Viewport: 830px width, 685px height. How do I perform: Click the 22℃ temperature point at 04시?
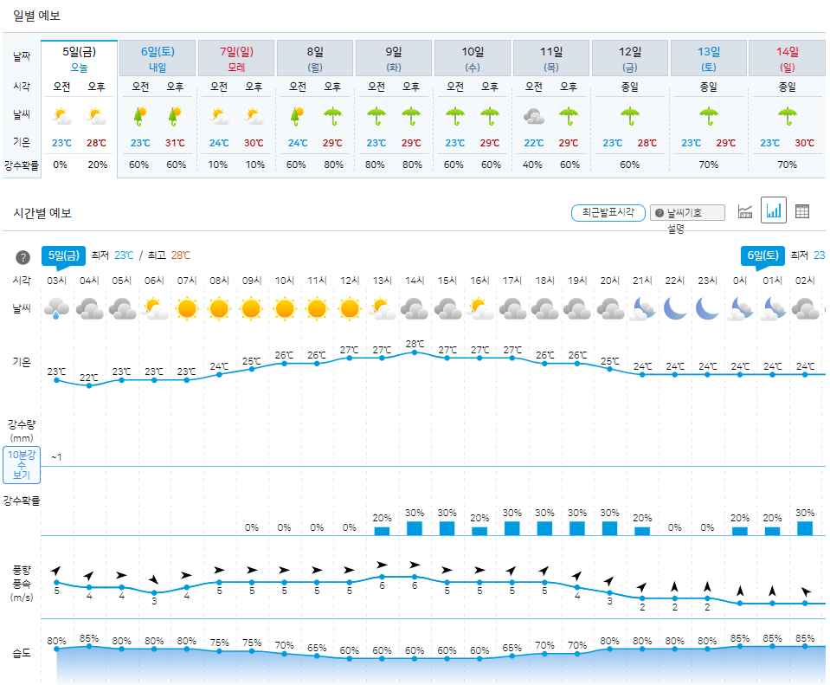coord(89,385)
